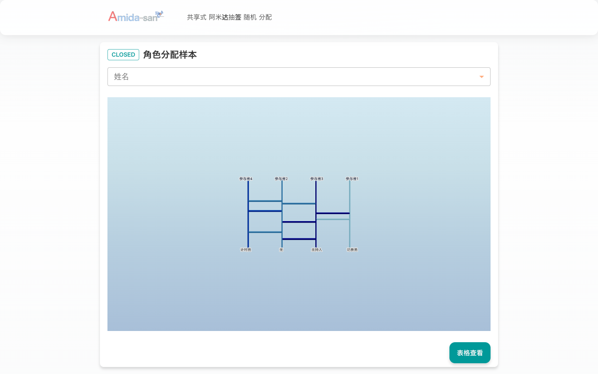This screenshot has width=598, height=374.
Task: Click the dark rung connecting to 参与者1's line
Action: (333, 213)
